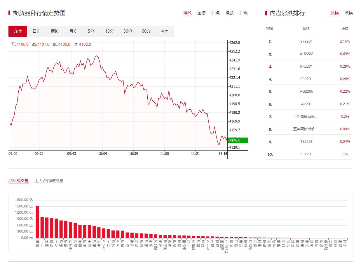Switch to the 分时 time view
Screen dimensions: 354x262
(x=17, y=31)
